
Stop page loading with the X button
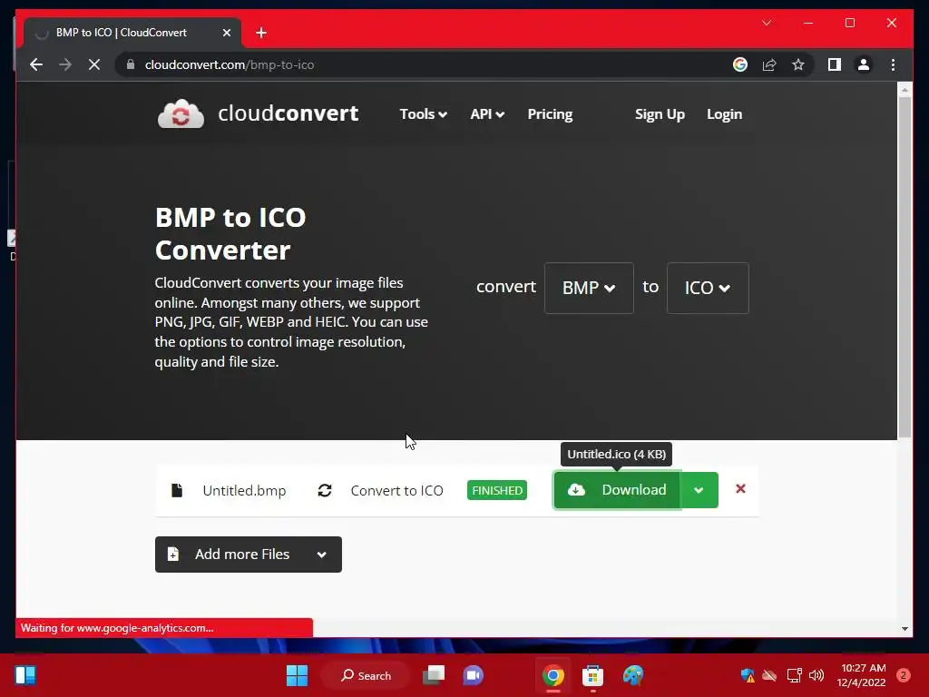pyautogui.click(x=94, y=64)
